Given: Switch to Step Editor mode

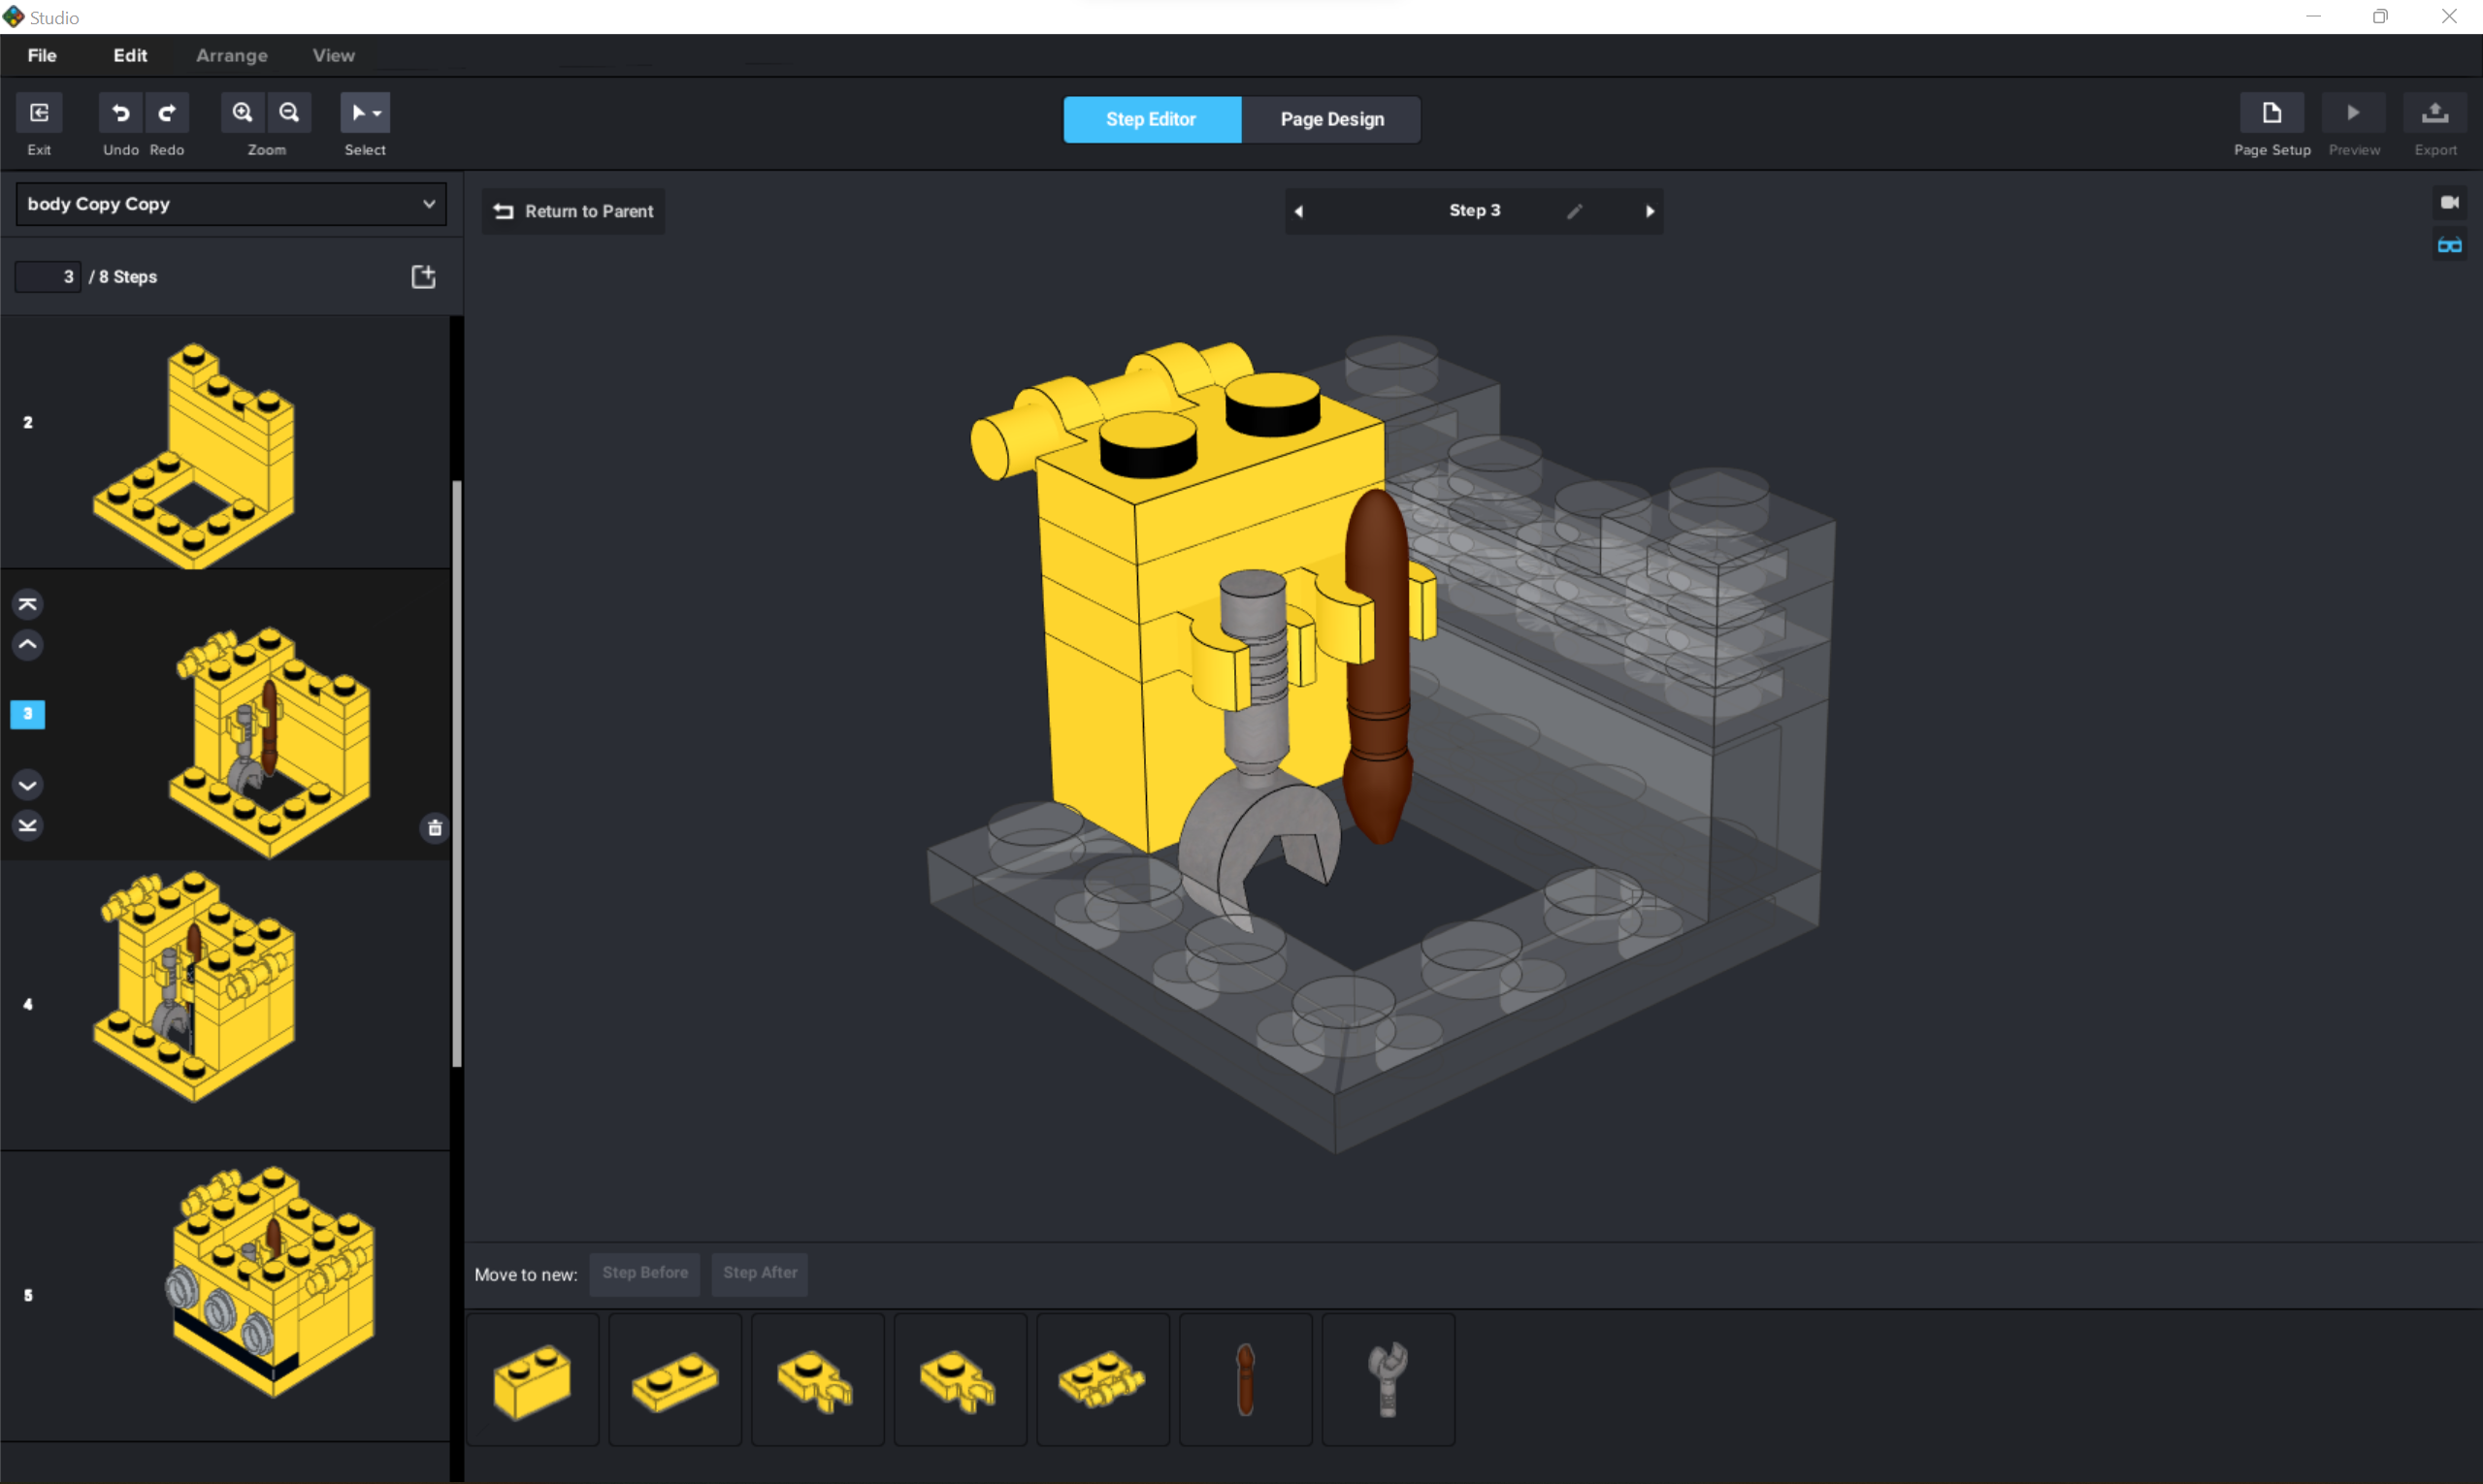Looking at the screenshot, I should pyautogui.click(x=1151, y=119).
